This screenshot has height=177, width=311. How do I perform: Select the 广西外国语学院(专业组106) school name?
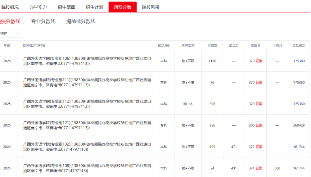87,61
